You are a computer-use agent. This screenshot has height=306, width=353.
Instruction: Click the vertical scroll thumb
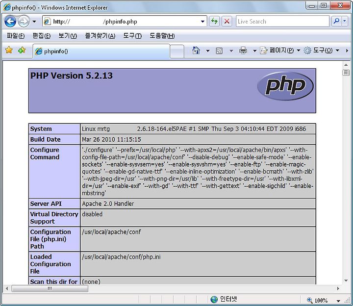coord(346,73)
